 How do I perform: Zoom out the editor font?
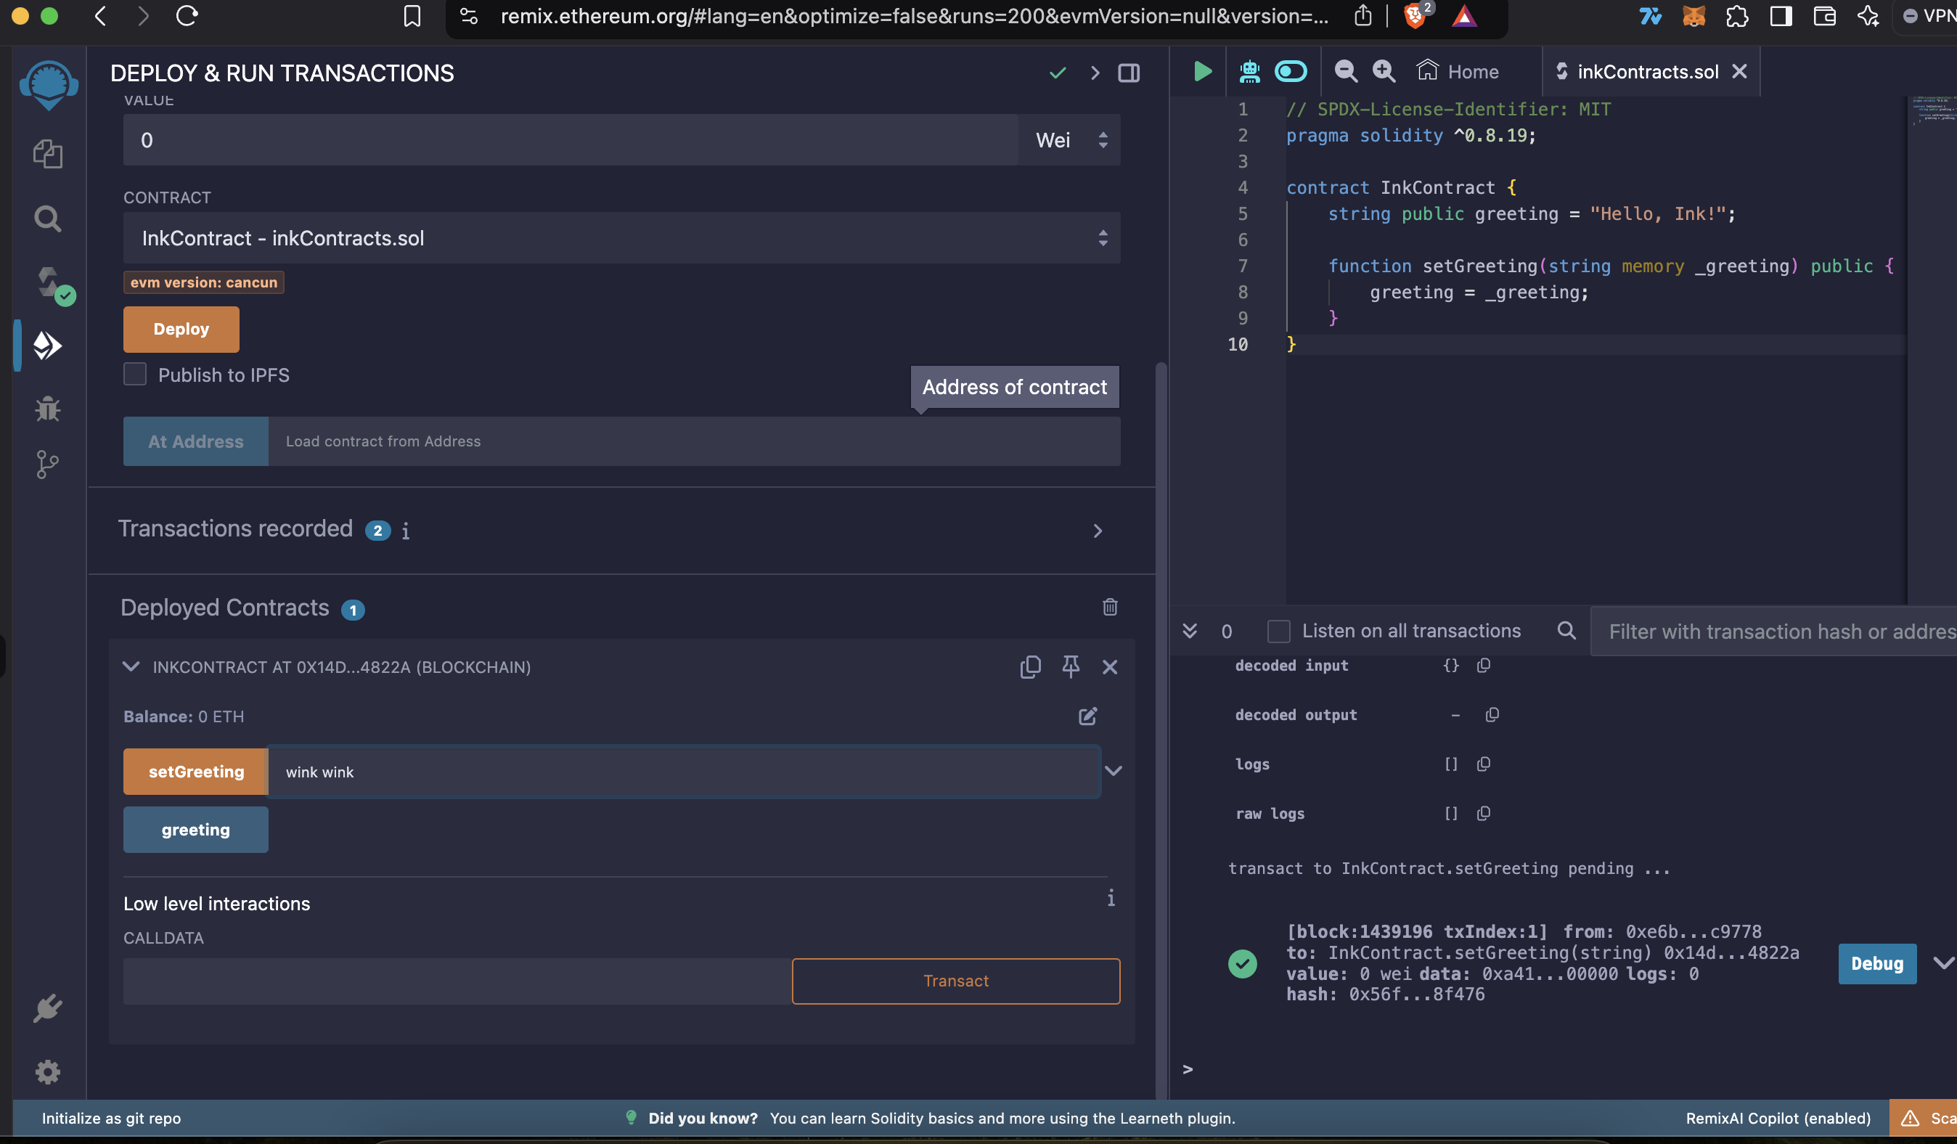pos(1346,71)
